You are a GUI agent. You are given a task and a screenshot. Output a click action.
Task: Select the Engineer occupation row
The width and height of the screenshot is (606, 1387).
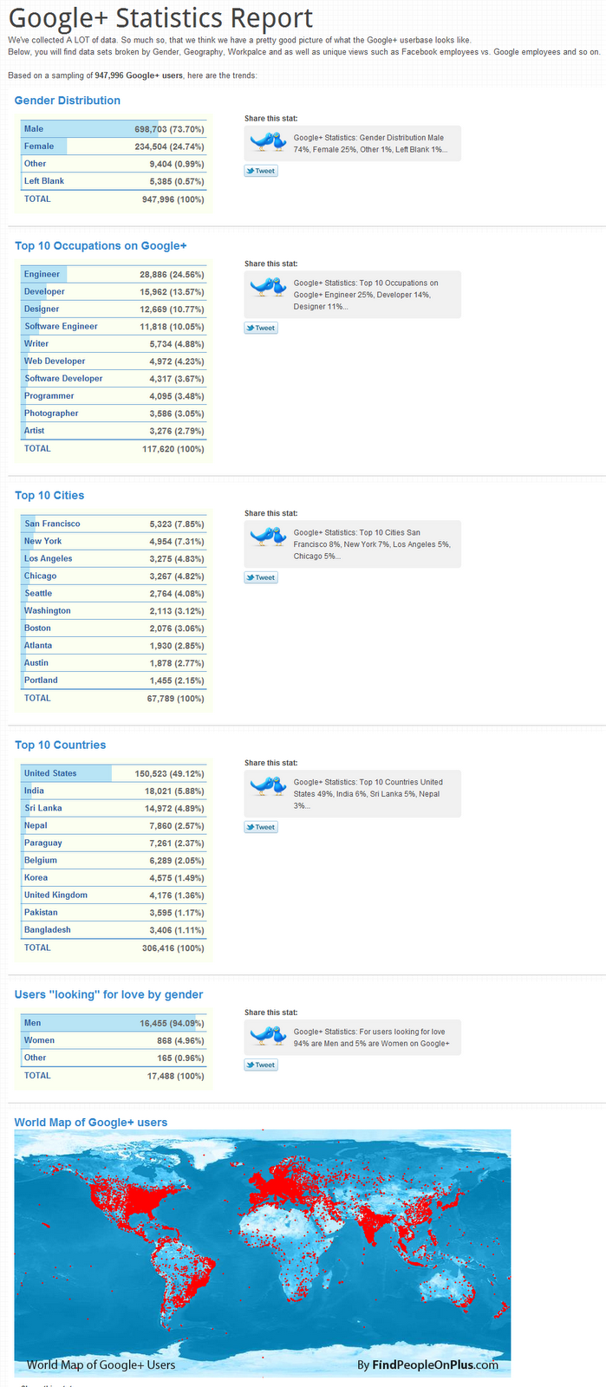pyautogui.click(x=114, y=275)
